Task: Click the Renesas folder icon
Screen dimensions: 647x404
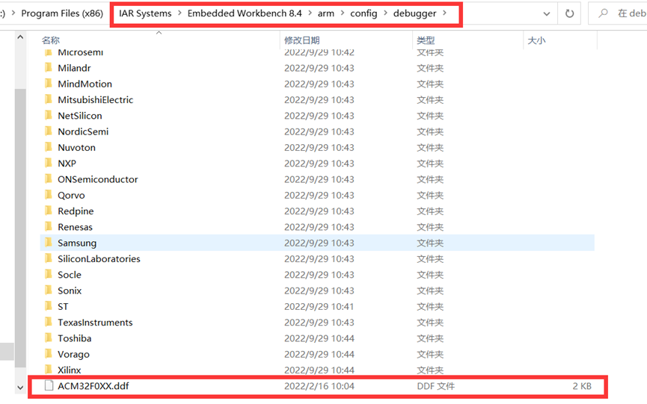Action: click(49, 227)
